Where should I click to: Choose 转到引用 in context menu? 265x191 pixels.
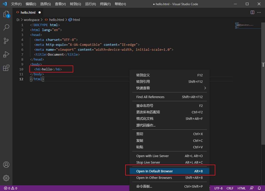169,82
